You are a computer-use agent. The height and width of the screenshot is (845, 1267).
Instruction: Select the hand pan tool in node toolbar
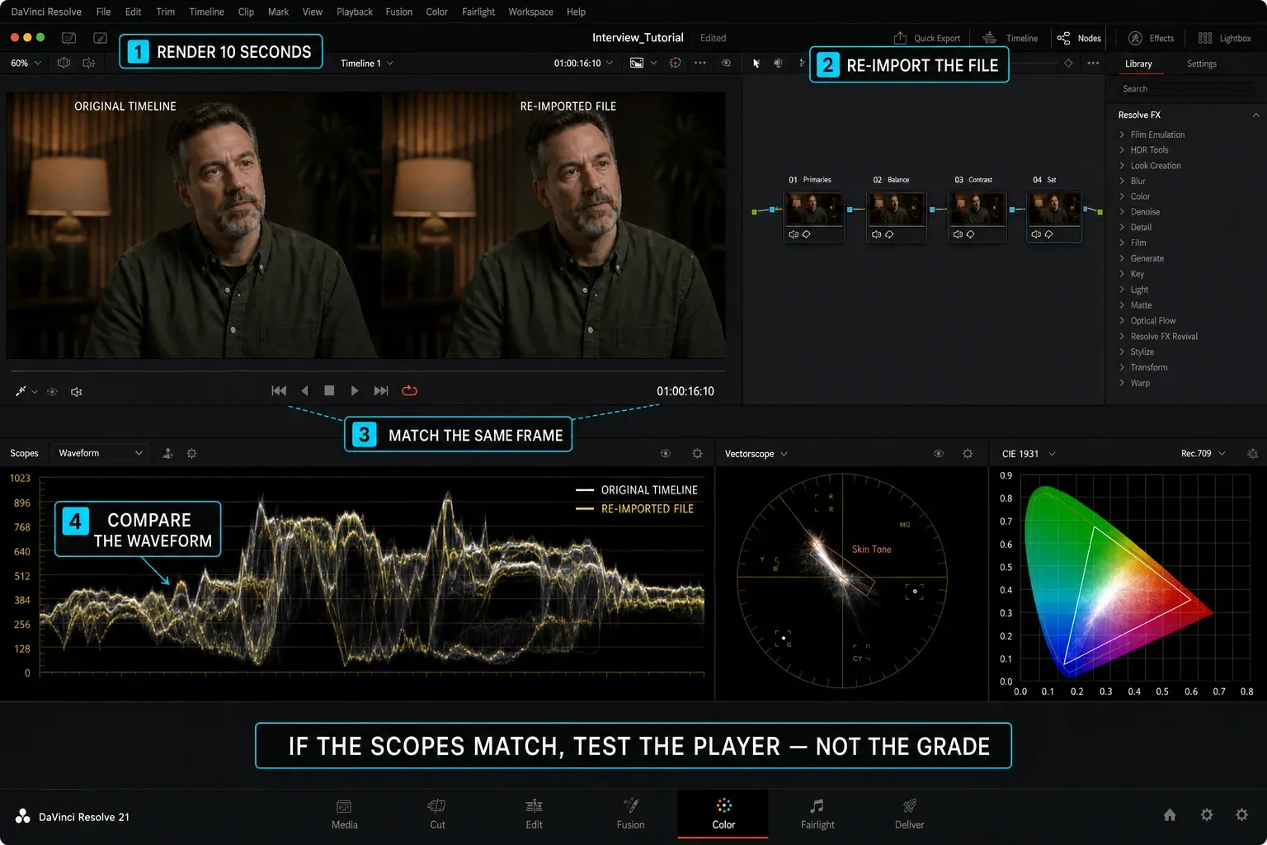point(778,63)
